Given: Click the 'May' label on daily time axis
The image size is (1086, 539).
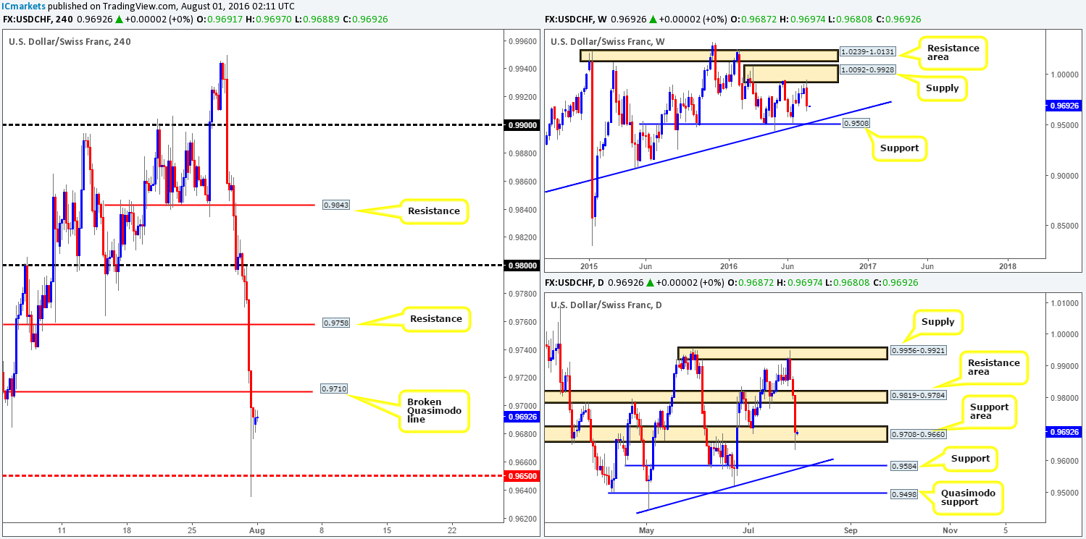Looking at the screenshot, I should point(648,530).
